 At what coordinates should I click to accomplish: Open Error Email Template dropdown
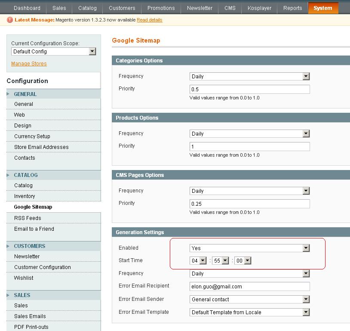[x=249, y=312]
